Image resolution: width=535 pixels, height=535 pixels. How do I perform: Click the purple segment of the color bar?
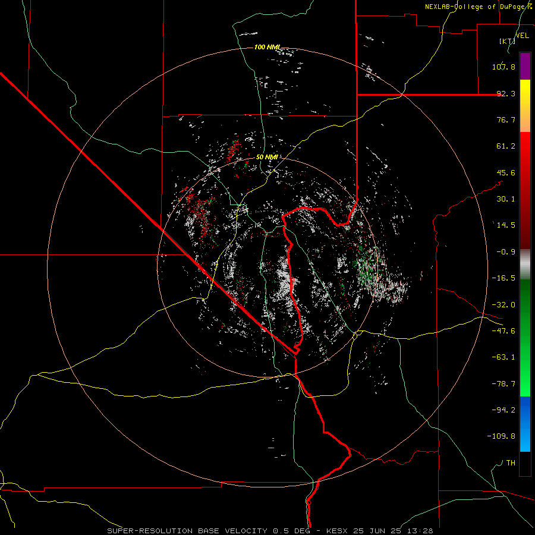[x=525, y=67]
